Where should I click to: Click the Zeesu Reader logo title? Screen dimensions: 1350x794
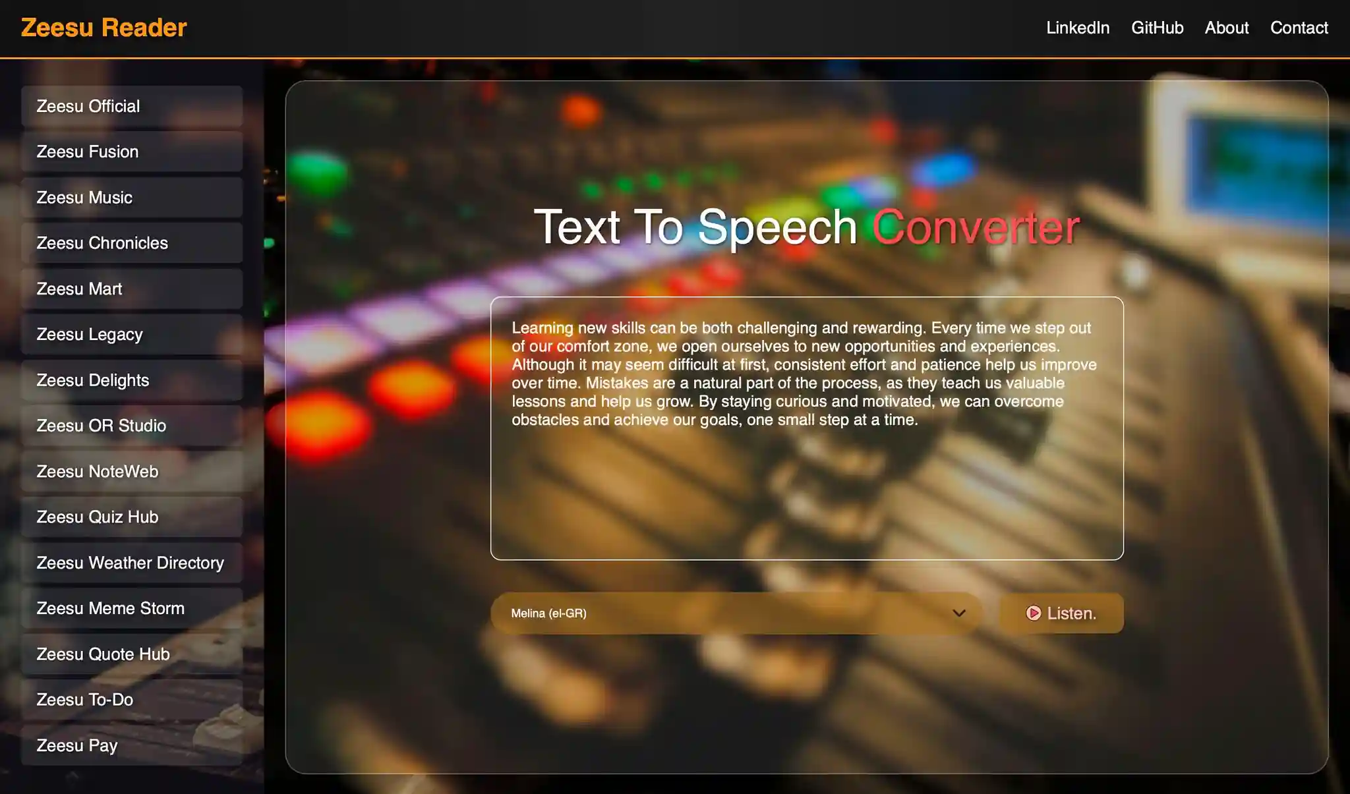click(104, 28)
